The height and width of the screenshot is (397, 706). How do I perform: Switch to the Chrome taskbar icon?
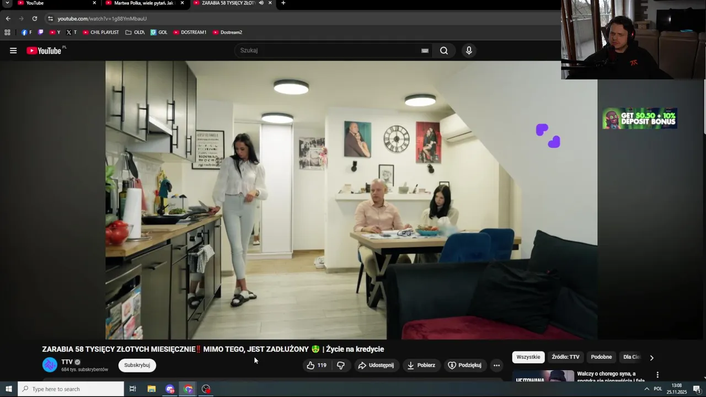coord(189,389)
